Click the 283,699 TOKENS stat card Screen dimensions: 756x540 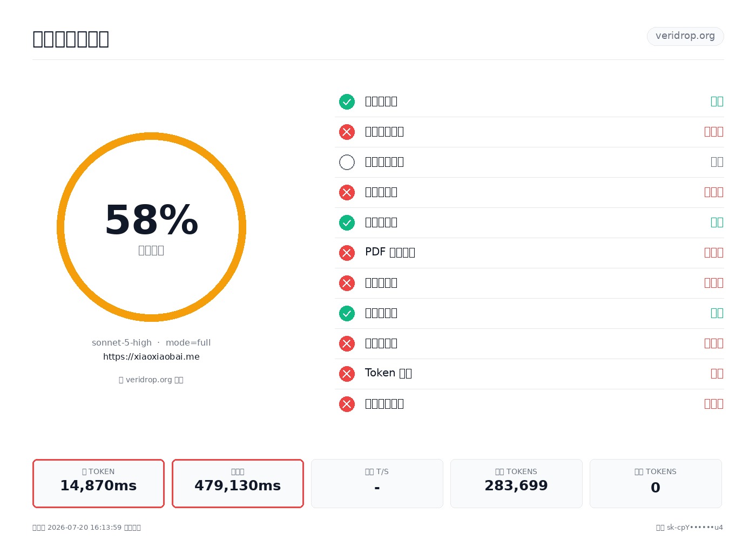coord(516,483)
